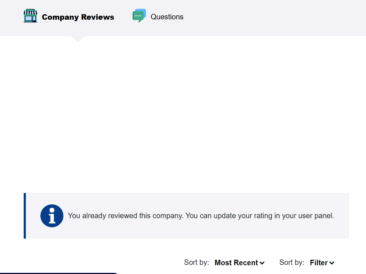
Task: Click the 'You already reviewed this company' sentence
Action: 126,216
